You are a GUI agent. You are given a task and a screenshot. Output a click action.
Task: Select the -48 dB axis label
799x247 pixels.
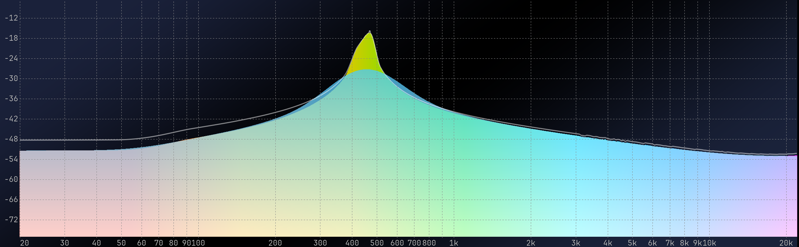(x=11, y=139)
